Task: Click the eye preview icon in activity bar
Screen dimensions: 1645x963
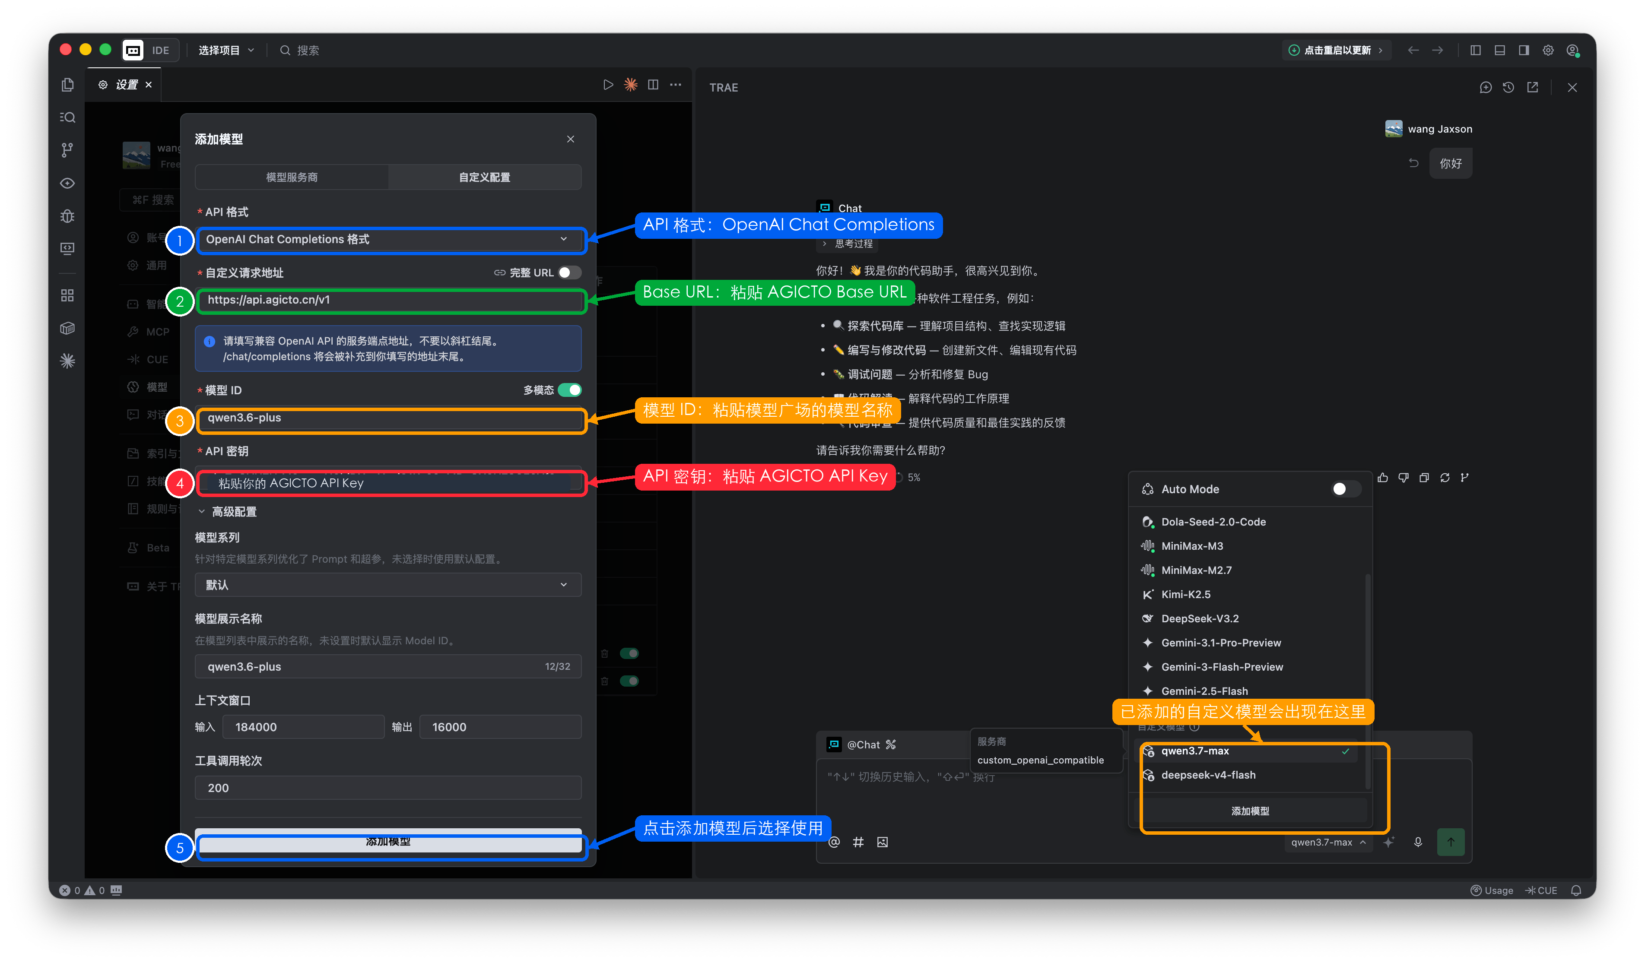Action: (x=67, y=184)
